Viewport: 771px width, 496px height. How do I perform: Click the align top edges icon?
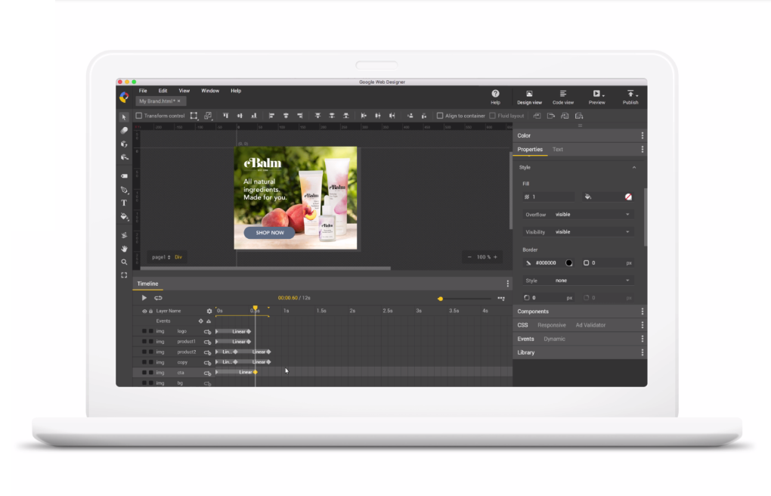point(226,116)
